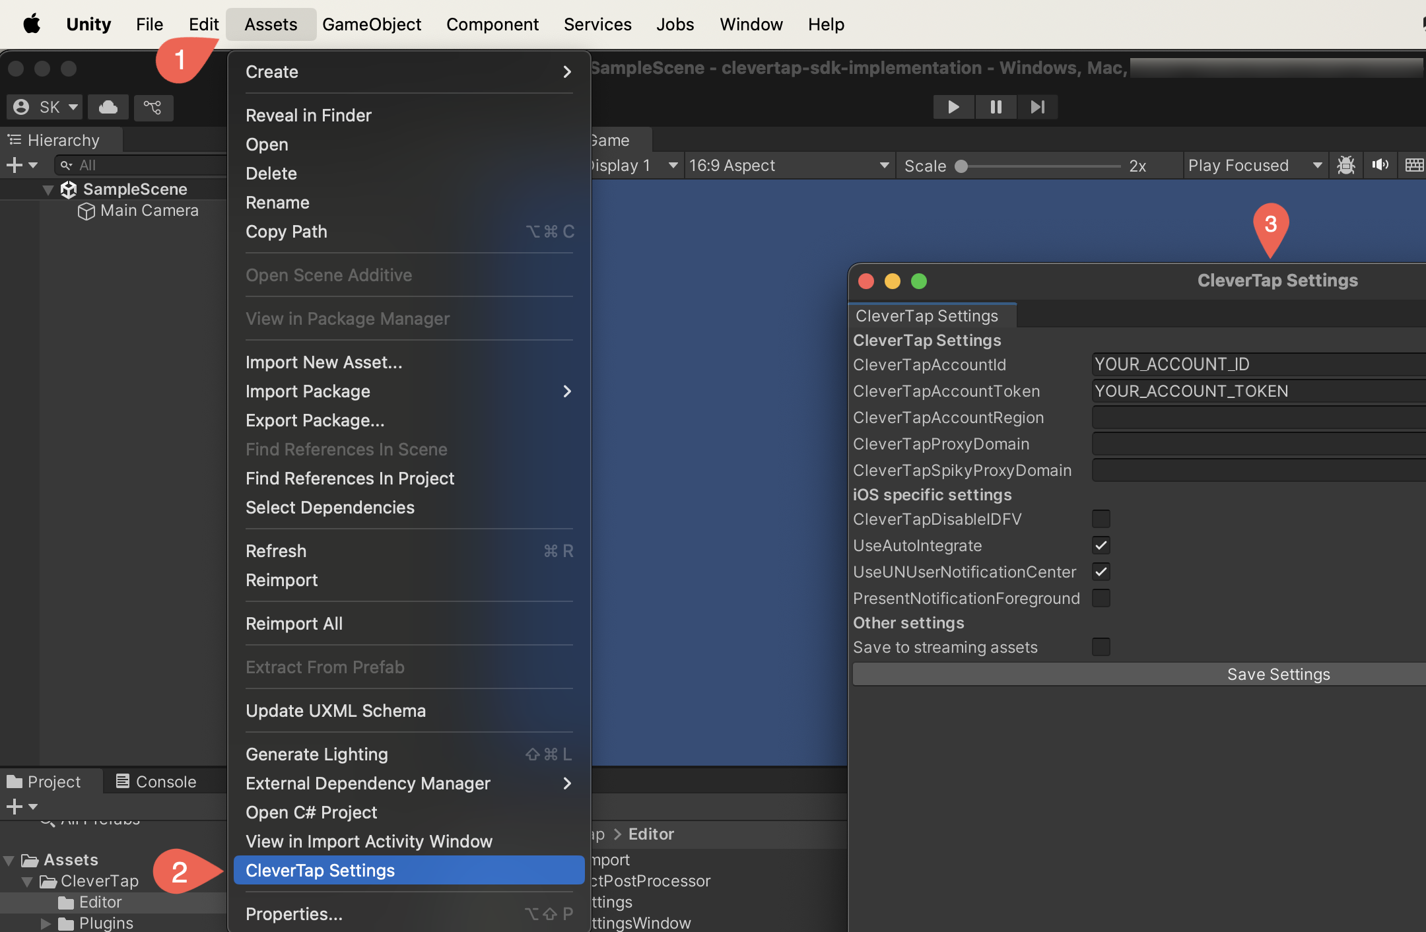The image size is (1426, 932).
Task: Collapse the CleverTap folder
Action: (27, 882)
